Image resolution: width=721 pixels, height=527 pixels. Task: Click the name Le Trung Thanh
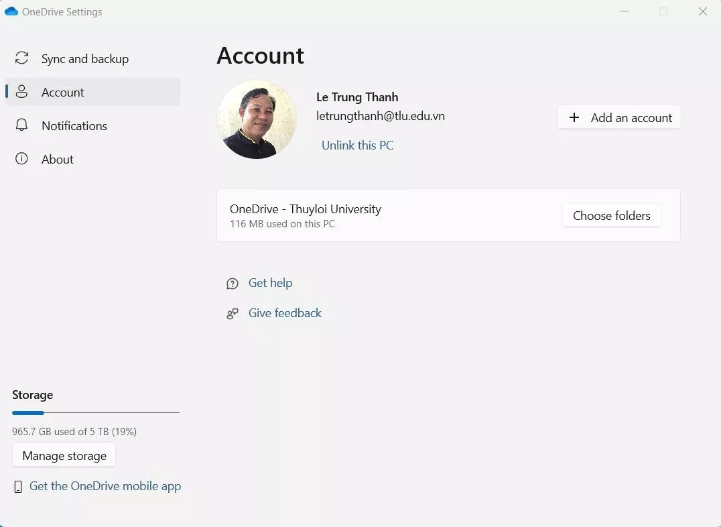[x=357, y=97]
